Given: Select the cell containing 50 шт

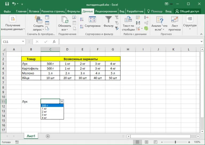Looking at the screenshot, I should click(113, 78).
